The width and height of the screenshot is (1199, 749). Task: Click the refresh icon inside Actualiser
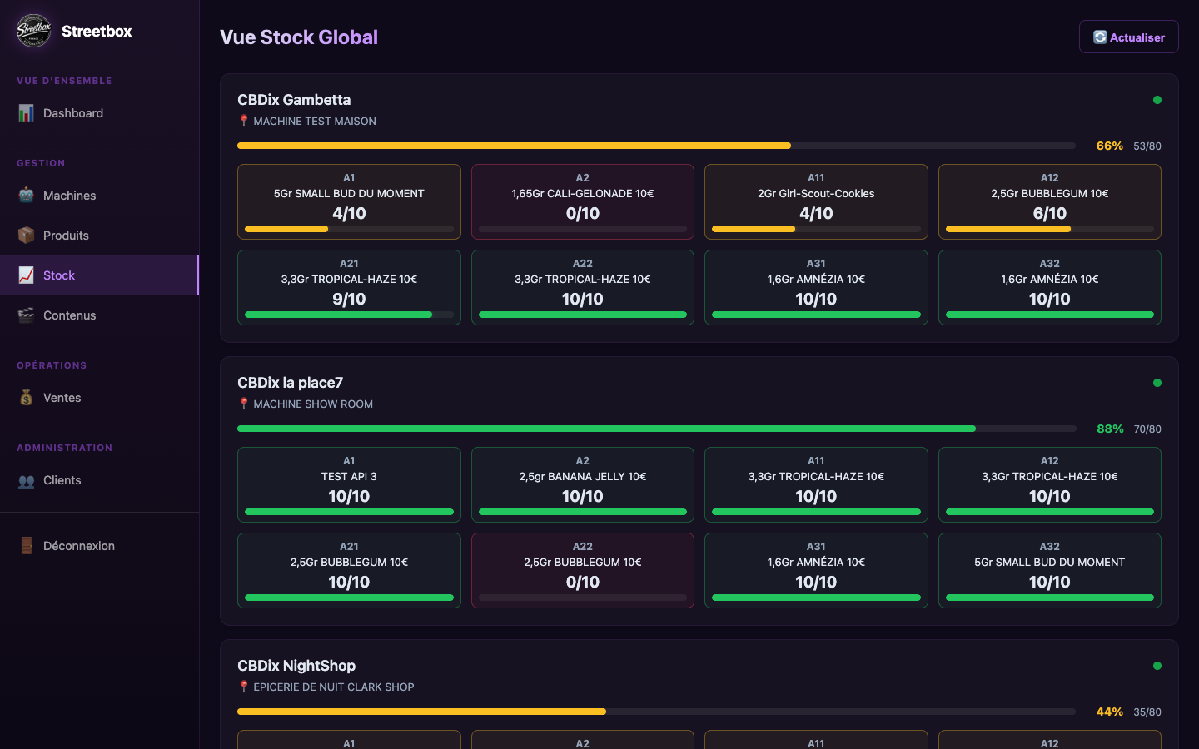[1101, 36]
